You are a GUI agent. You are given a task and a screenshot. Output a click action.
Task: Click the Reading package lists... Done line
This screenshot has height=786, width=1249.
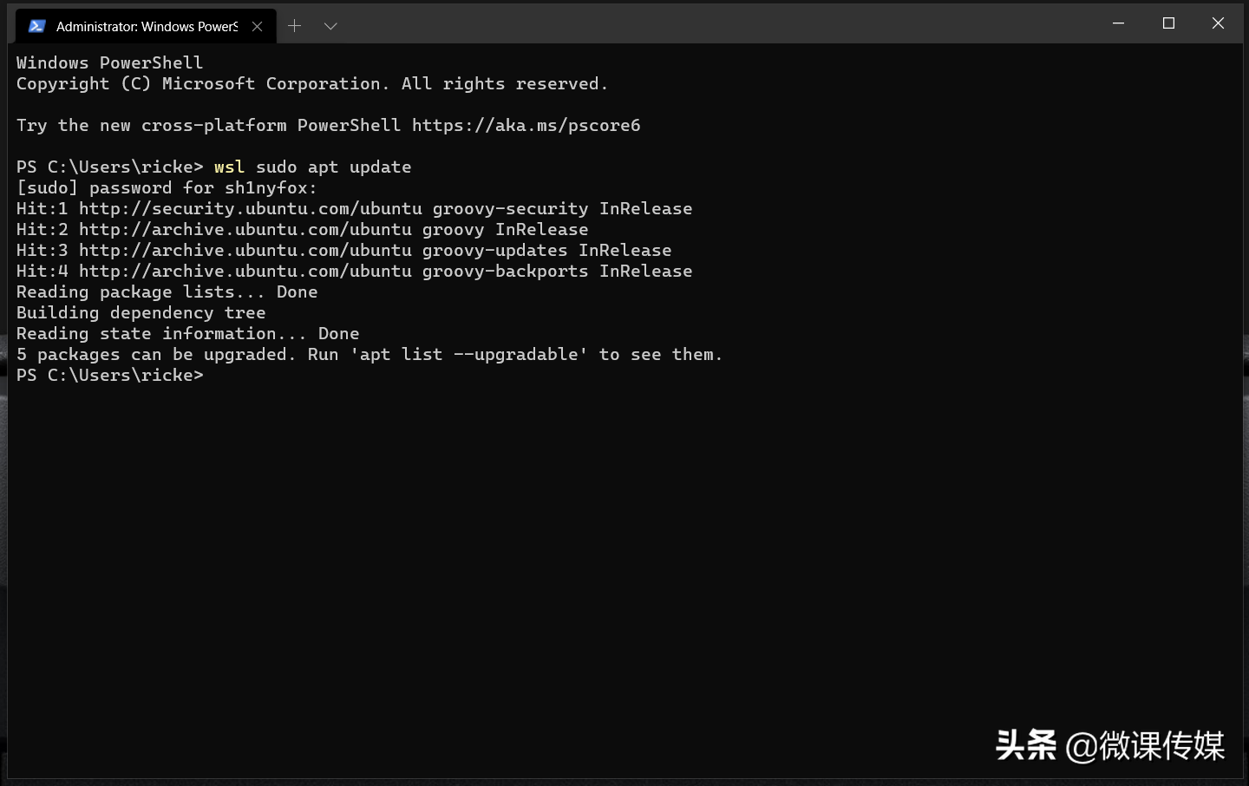(167, 292)
